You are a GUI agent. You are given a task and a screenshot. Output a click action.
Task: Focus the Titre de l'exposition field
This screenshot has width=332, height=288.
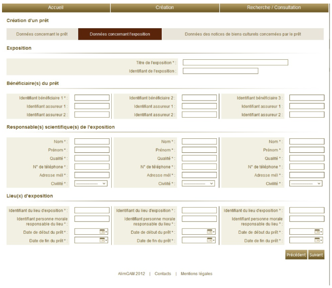point(235,62)
